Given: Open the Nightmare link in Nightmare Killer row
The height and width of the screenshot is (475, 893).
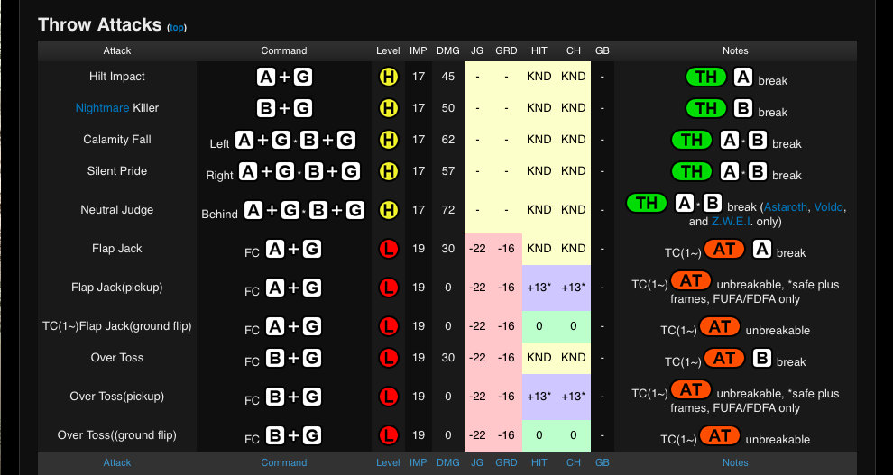Looking at the screenshot, I should pyautogui.click(x=102, y=108).
